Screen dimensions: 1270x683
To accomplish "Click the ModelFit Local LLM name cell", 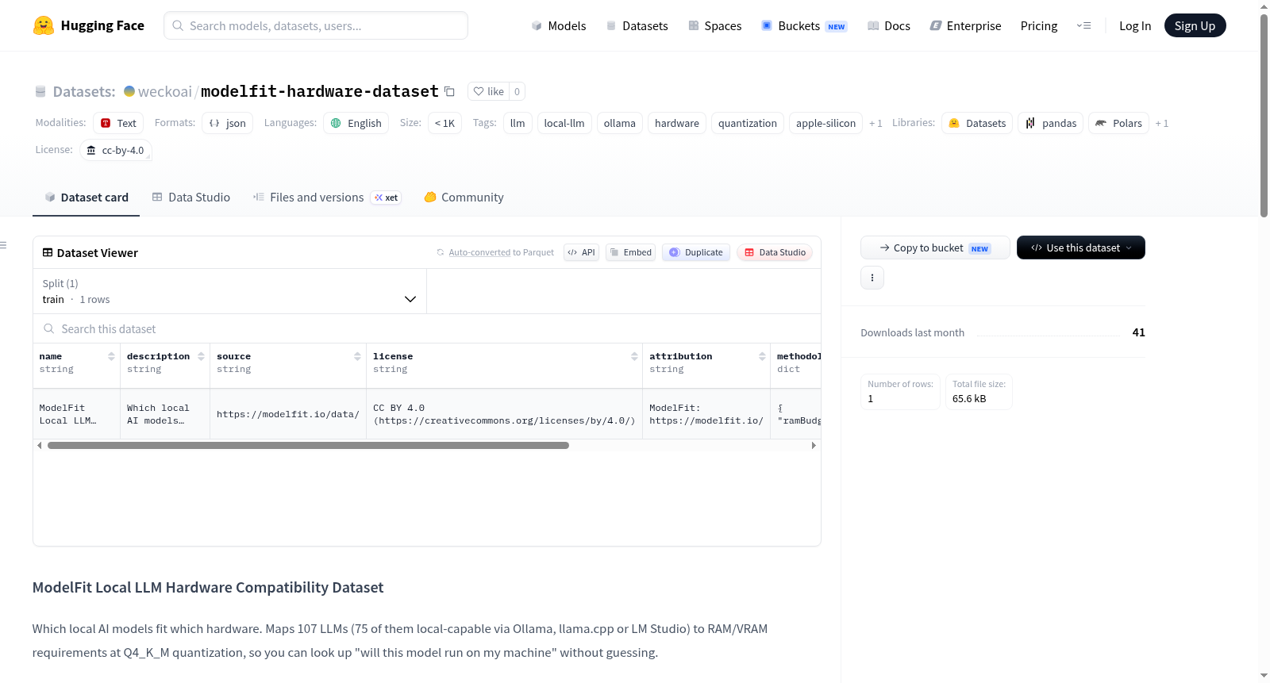I will coord(76,414).
